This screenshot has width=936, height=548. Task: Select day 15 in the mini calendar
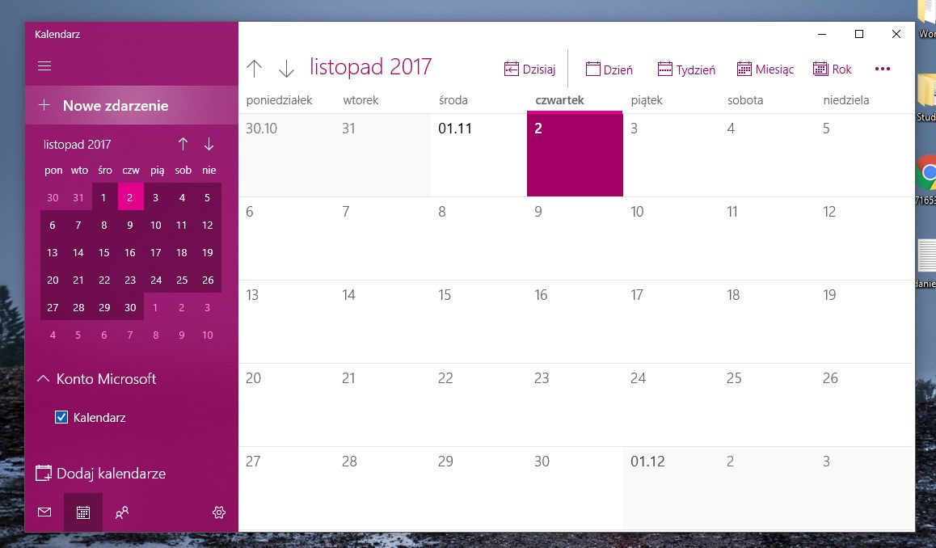(x=104, y=252)
